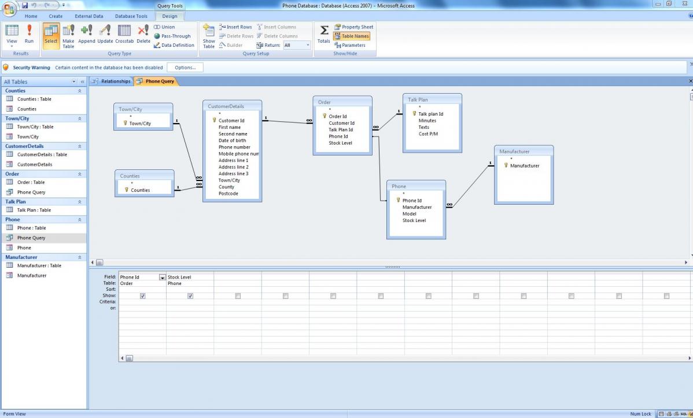Click the Office button logo
Screen dimensions: 693x418
point(9,9)
